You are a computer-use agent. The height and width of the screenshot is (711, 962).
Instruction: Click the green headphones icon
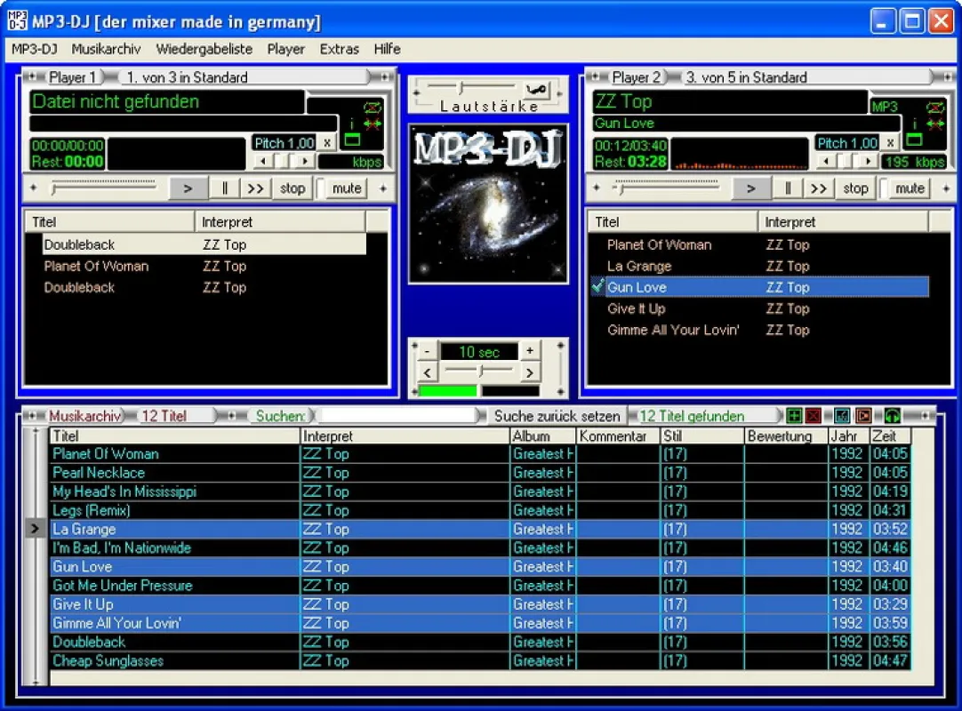click(892, 417)
